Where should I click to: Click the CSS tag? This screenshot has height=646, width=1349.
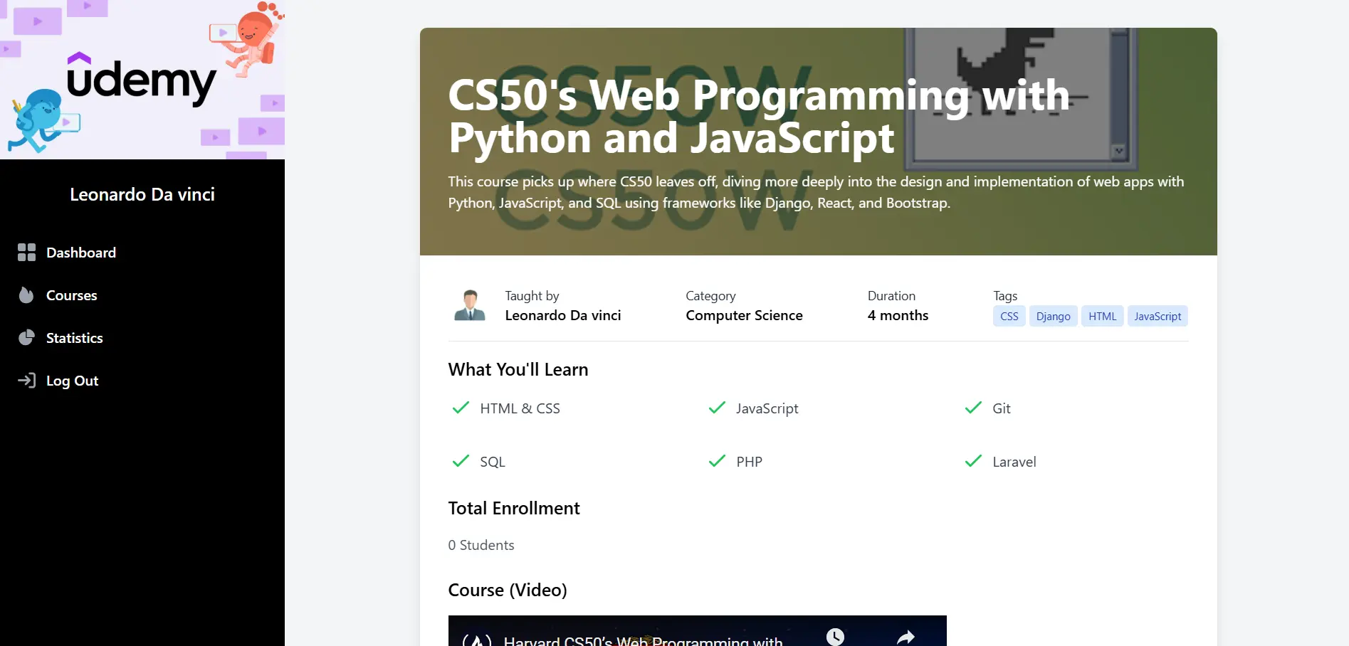(x=1009, y=317)
